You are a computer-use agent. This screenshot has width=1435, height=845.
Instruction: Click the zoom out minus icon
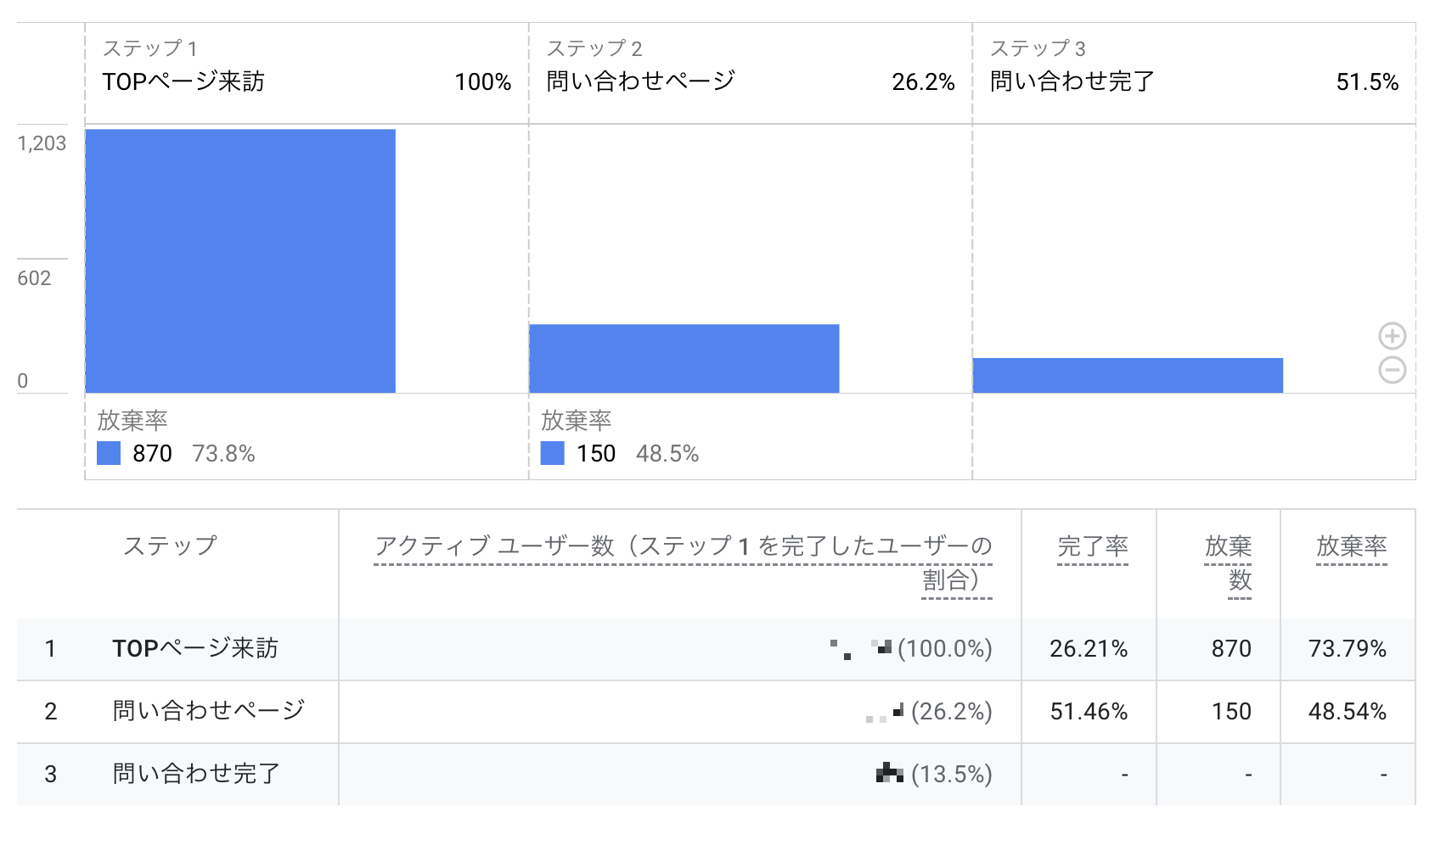tap(1392, 370)
